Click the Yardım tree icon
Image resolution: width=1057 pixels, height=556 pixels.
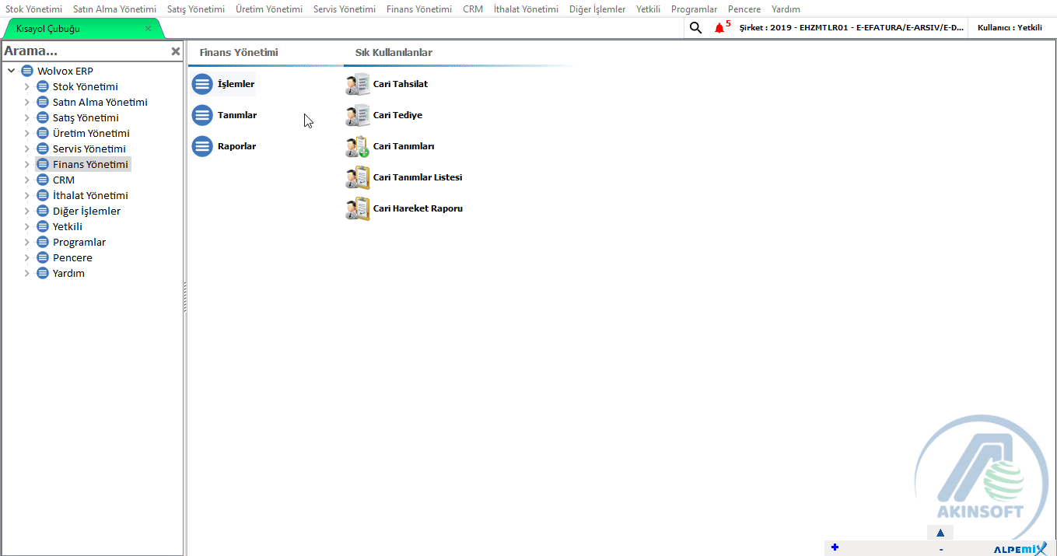click(43, 273)
